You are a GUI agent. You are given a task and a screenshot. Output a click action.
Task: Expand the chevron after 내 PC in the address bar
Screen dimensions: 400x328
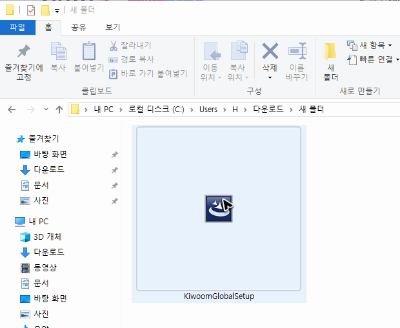[121, 110]
